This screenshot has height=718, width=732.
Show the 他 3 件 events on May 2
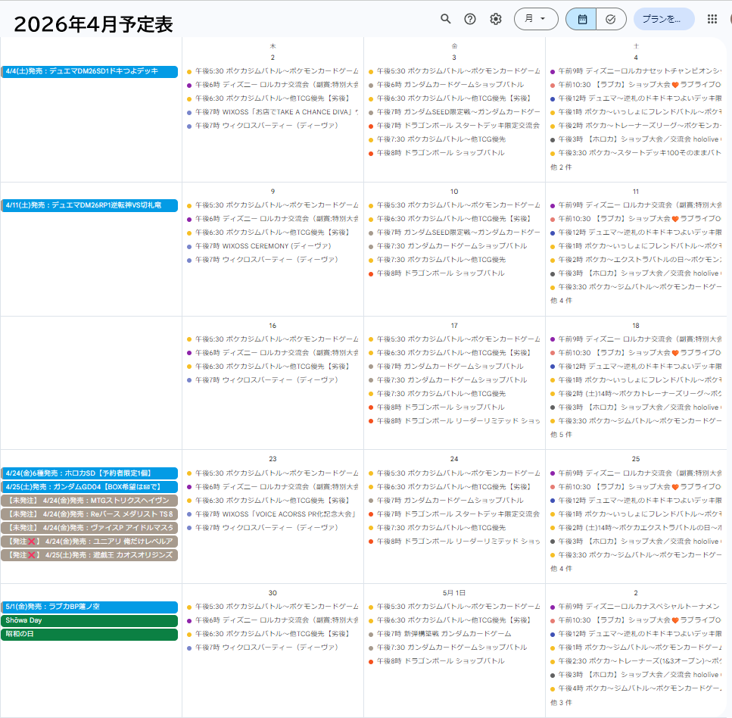coord(561,703)
